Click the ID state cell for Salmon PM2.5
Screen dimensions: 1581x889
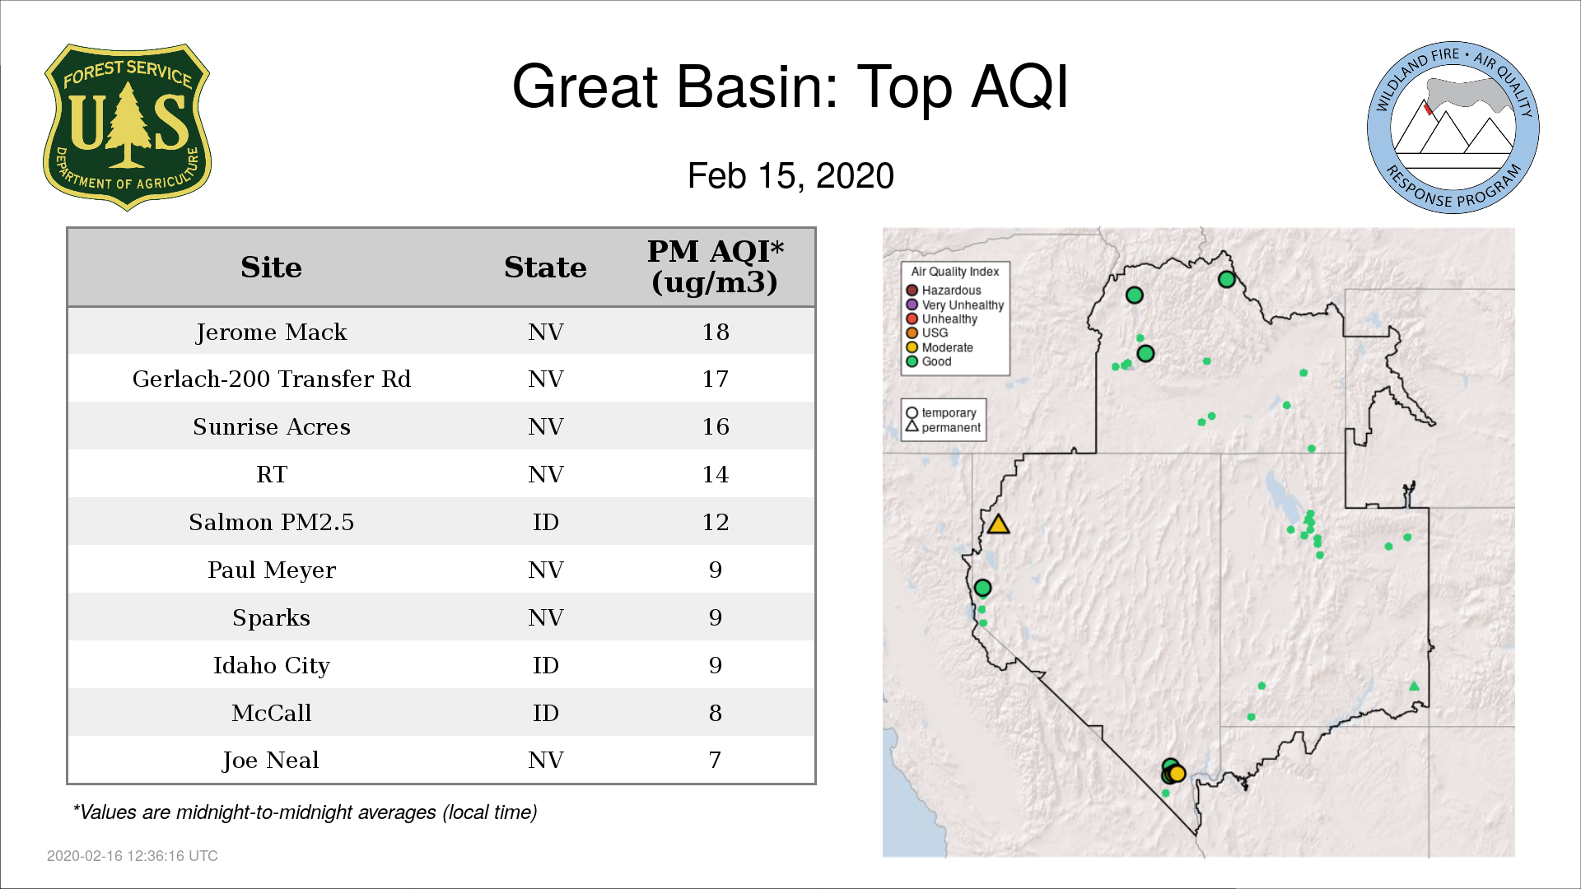coord(545,522)
